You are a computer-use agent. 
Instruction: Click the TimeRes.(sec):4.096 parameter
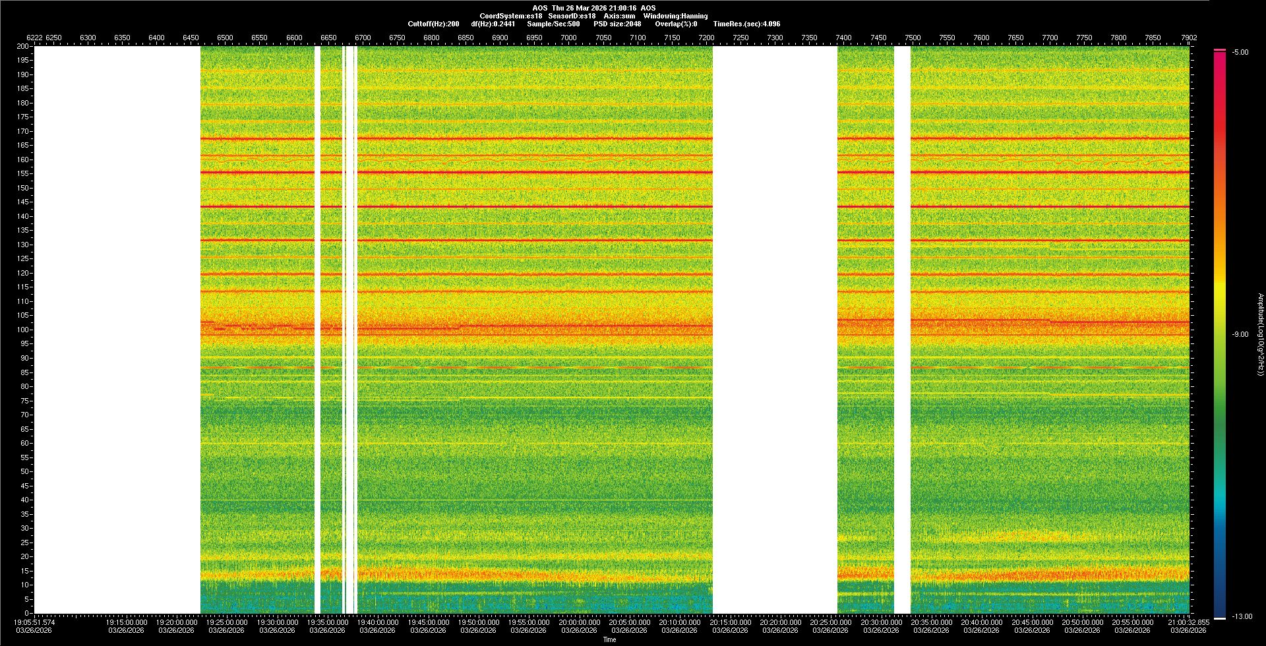[746, 24]
